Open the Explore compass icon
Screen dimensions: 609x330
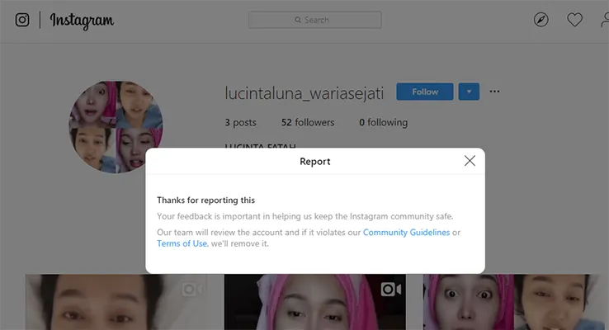point(541,20)
